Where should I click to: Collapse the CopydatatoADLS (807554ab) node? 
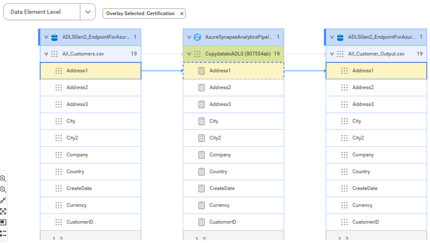coord(189,54)
